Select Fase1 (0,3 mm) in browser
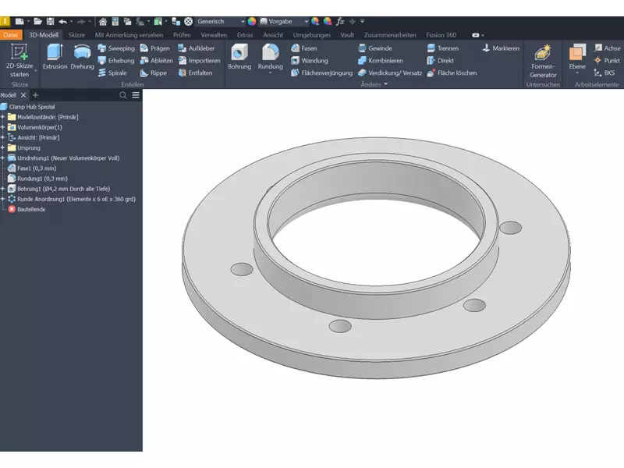This screenshot has height=468, width=624. [x=37, y=168]
